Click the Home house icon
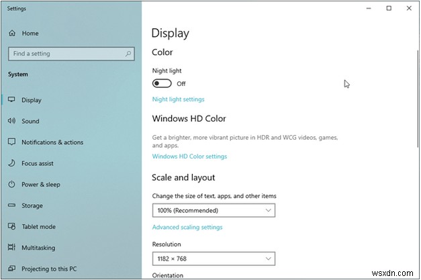Viewport: 421px width, 280px height. (12, 34)
